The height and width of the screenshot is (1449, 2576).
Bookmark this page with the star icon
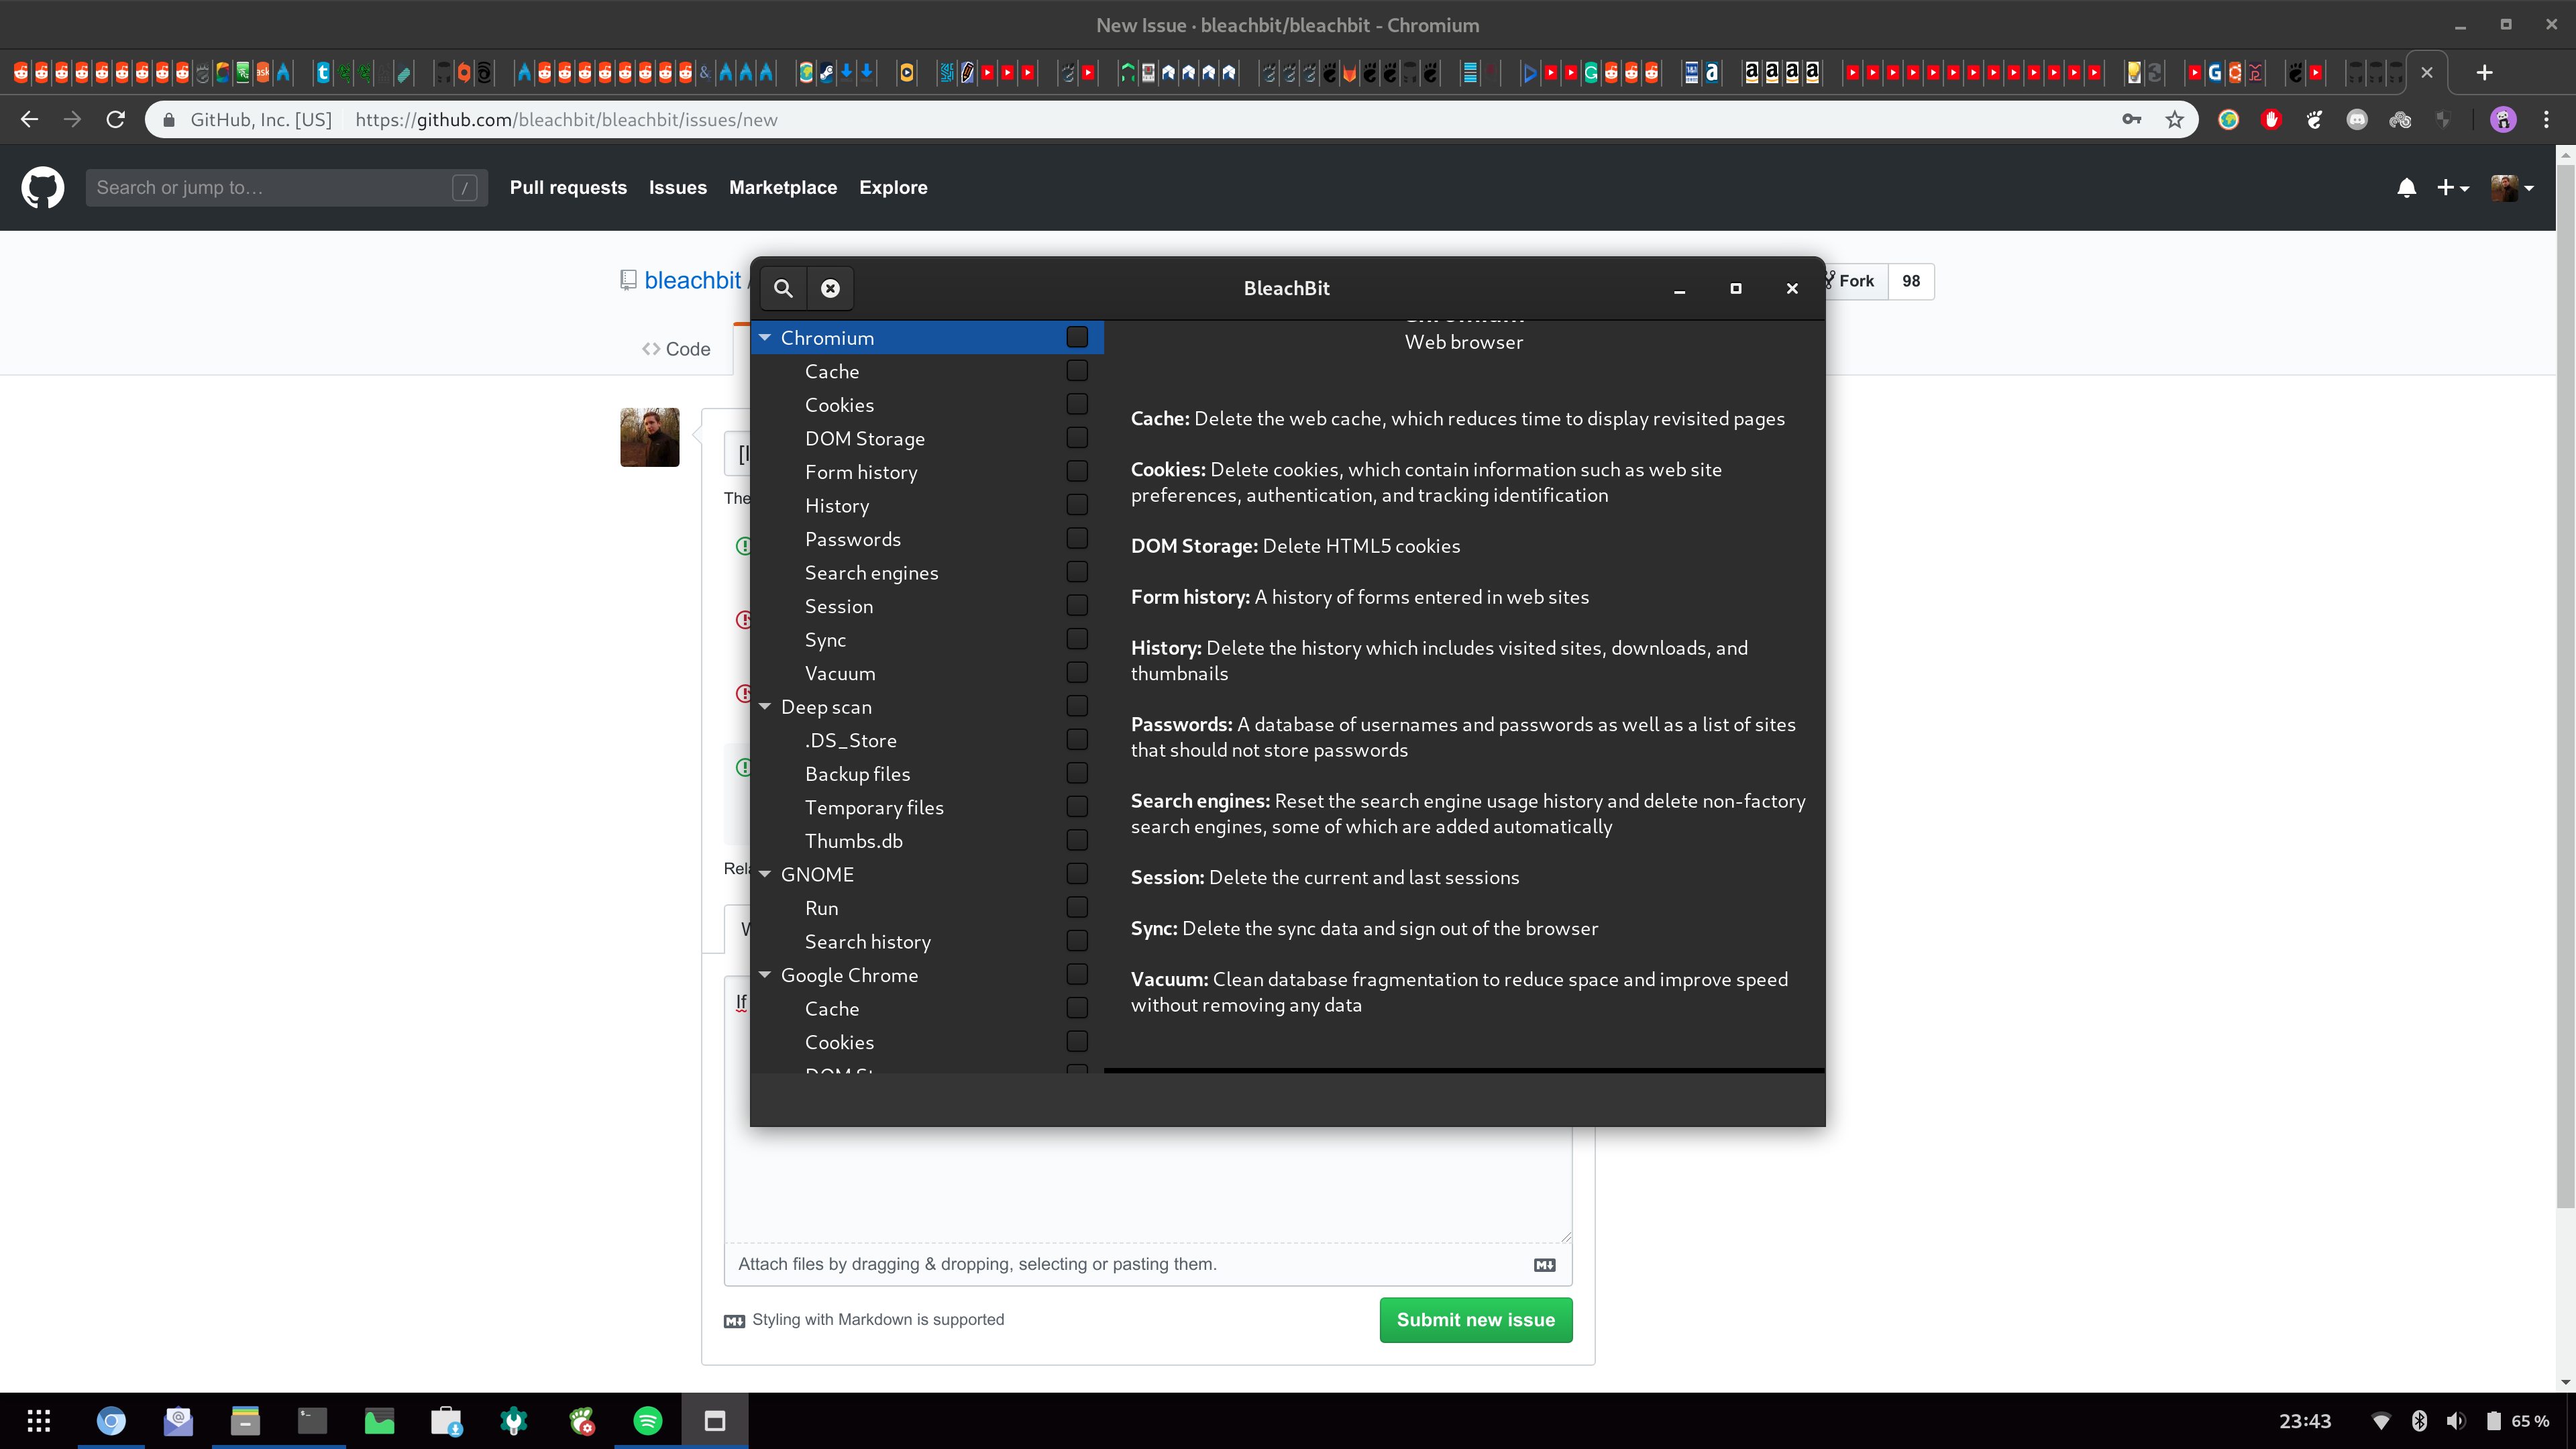click(2175, 120)
